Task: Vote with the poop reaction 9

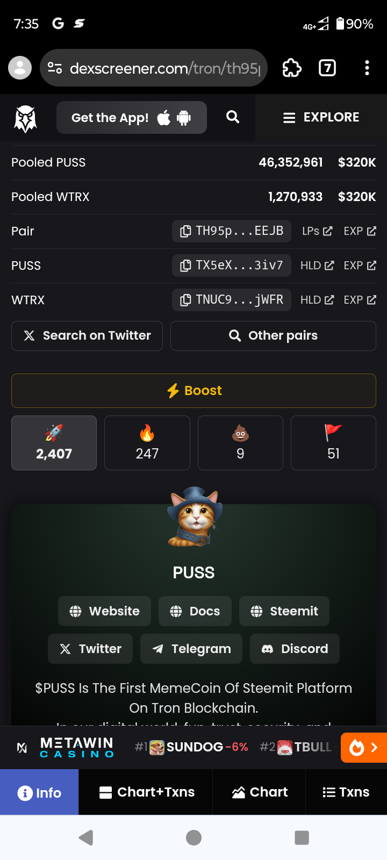Action: [x=240, y=443]
